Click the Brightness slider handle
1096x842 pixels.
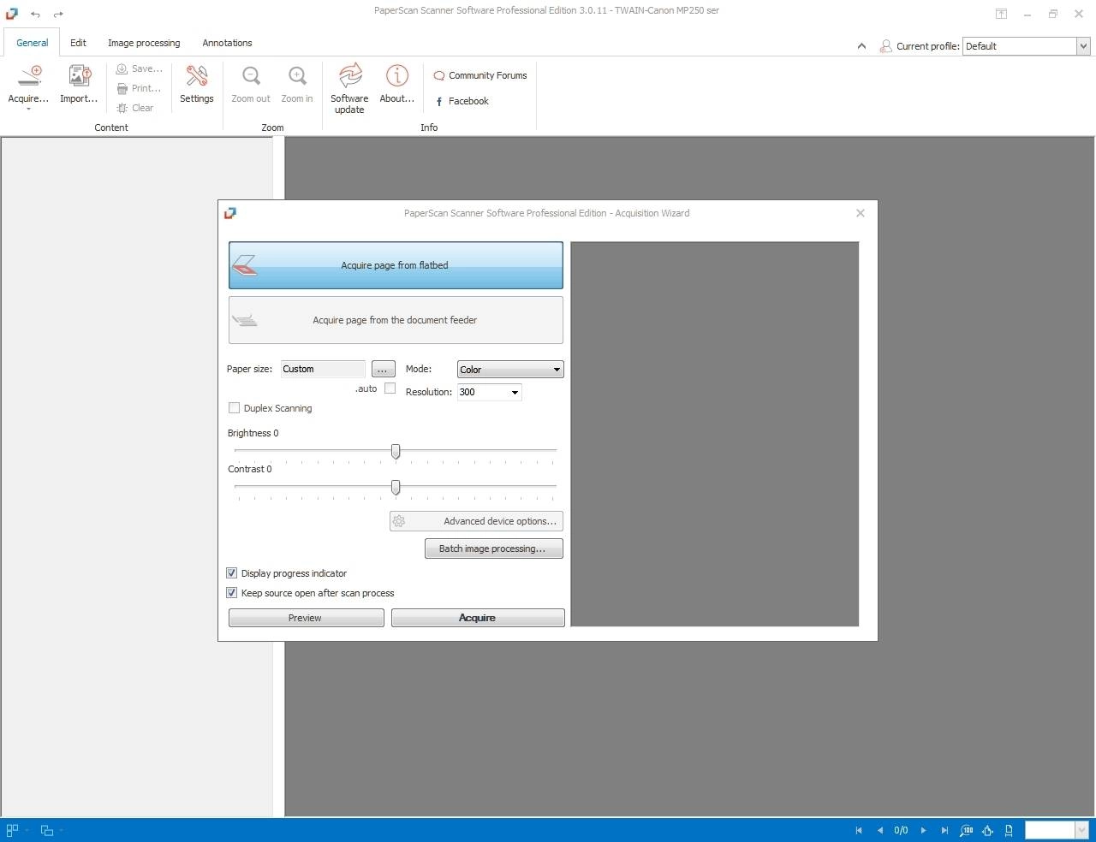396,451
